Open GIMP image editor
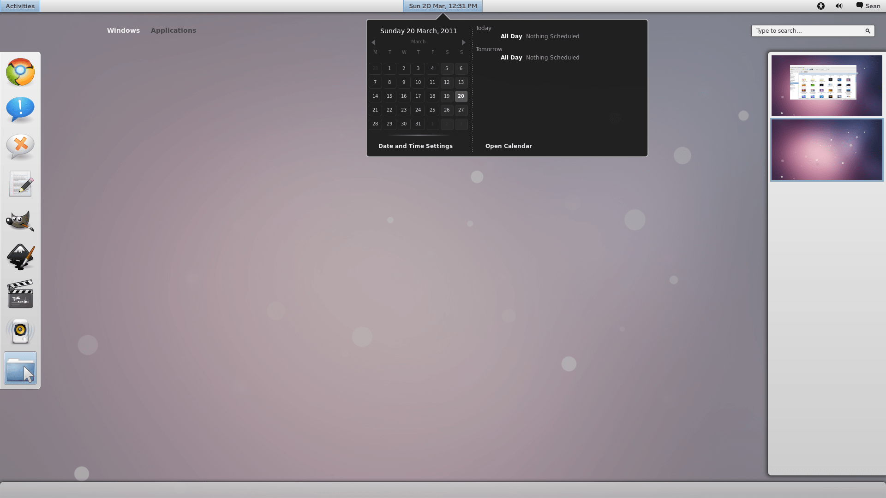The image size is (886, 498). pos(20,221)
